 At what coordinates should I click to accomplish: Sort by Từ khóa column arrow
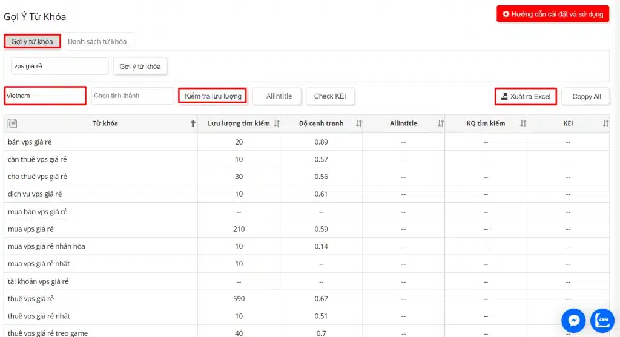click(193, 123)
